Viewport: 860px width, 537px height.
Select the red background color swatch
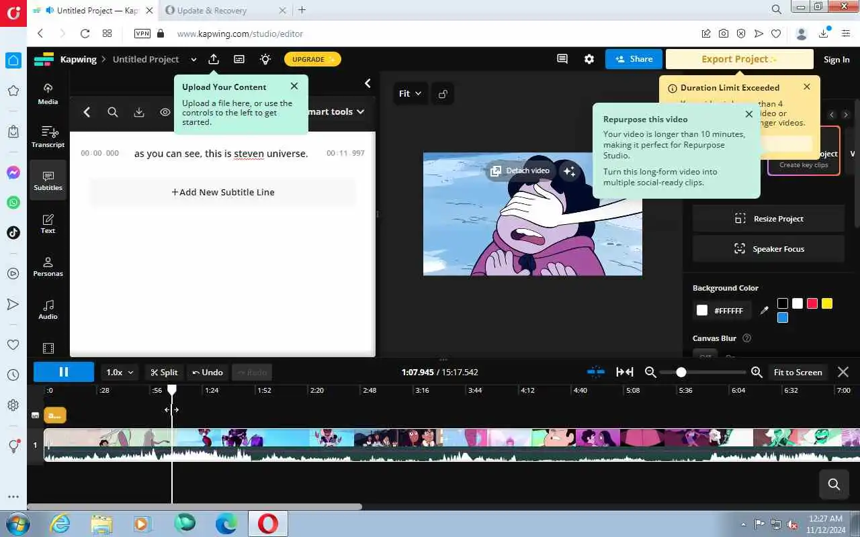812,303
